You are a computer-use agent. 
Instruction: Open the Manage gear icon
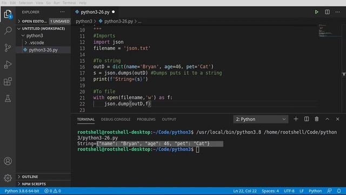click(8, 178)
